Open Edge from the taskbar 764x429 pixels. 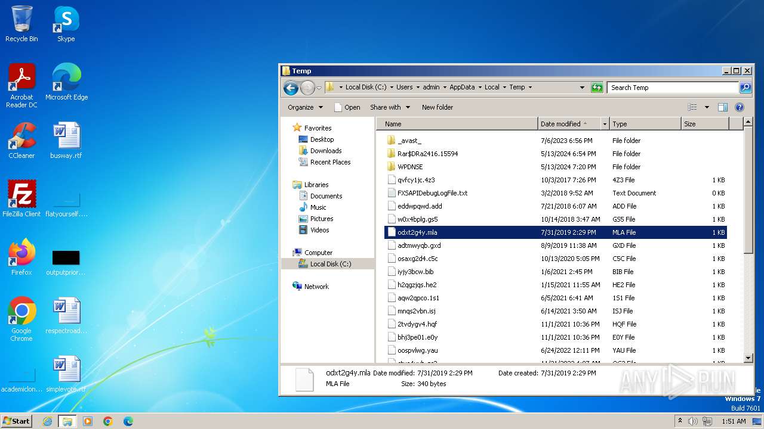point(128,421)
